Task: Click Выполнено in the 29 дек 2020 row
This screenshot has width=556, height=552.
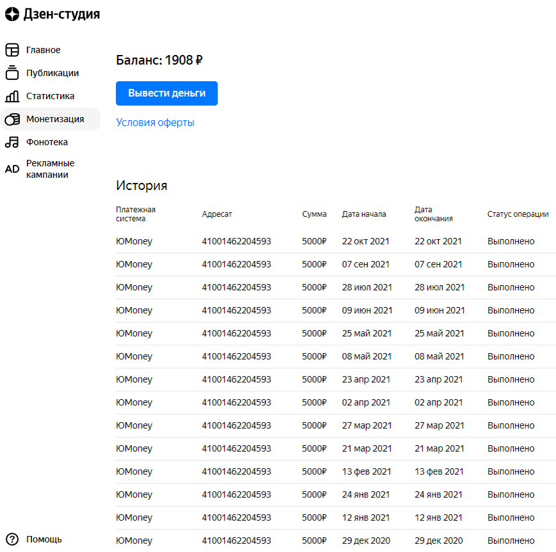Action: click(511, 541)
